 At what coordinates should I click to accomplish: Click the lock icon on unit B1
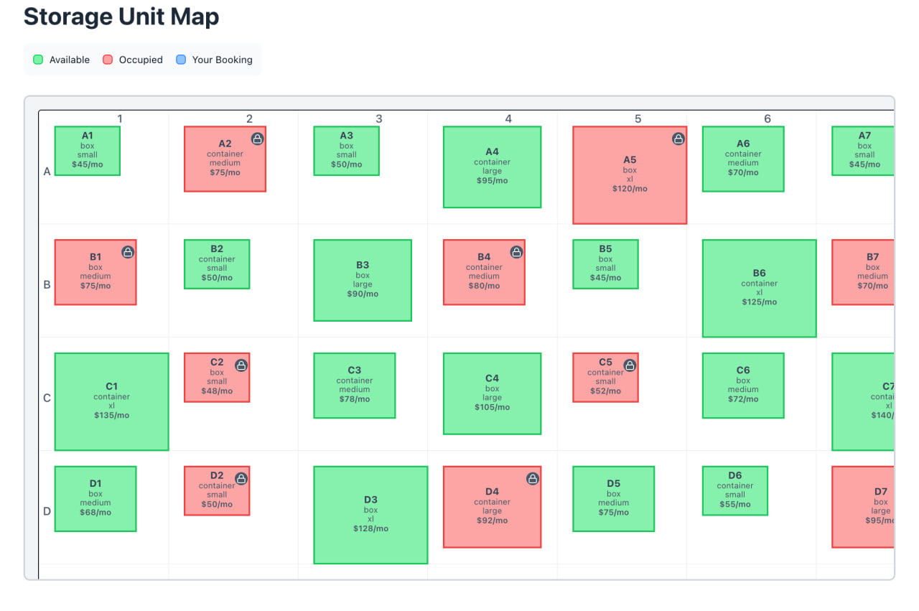pyautogui.click(x=128, y=251)
